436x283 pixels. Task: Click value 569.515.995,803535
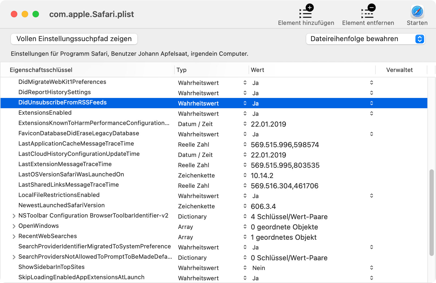[285, 165]
